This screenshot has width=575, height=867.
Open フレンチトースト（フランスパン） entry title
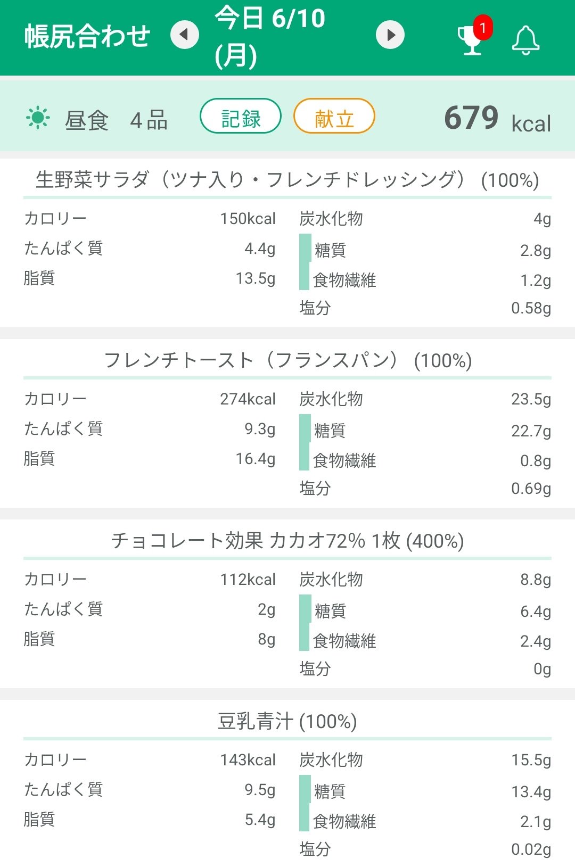click(x=287, y=360)
